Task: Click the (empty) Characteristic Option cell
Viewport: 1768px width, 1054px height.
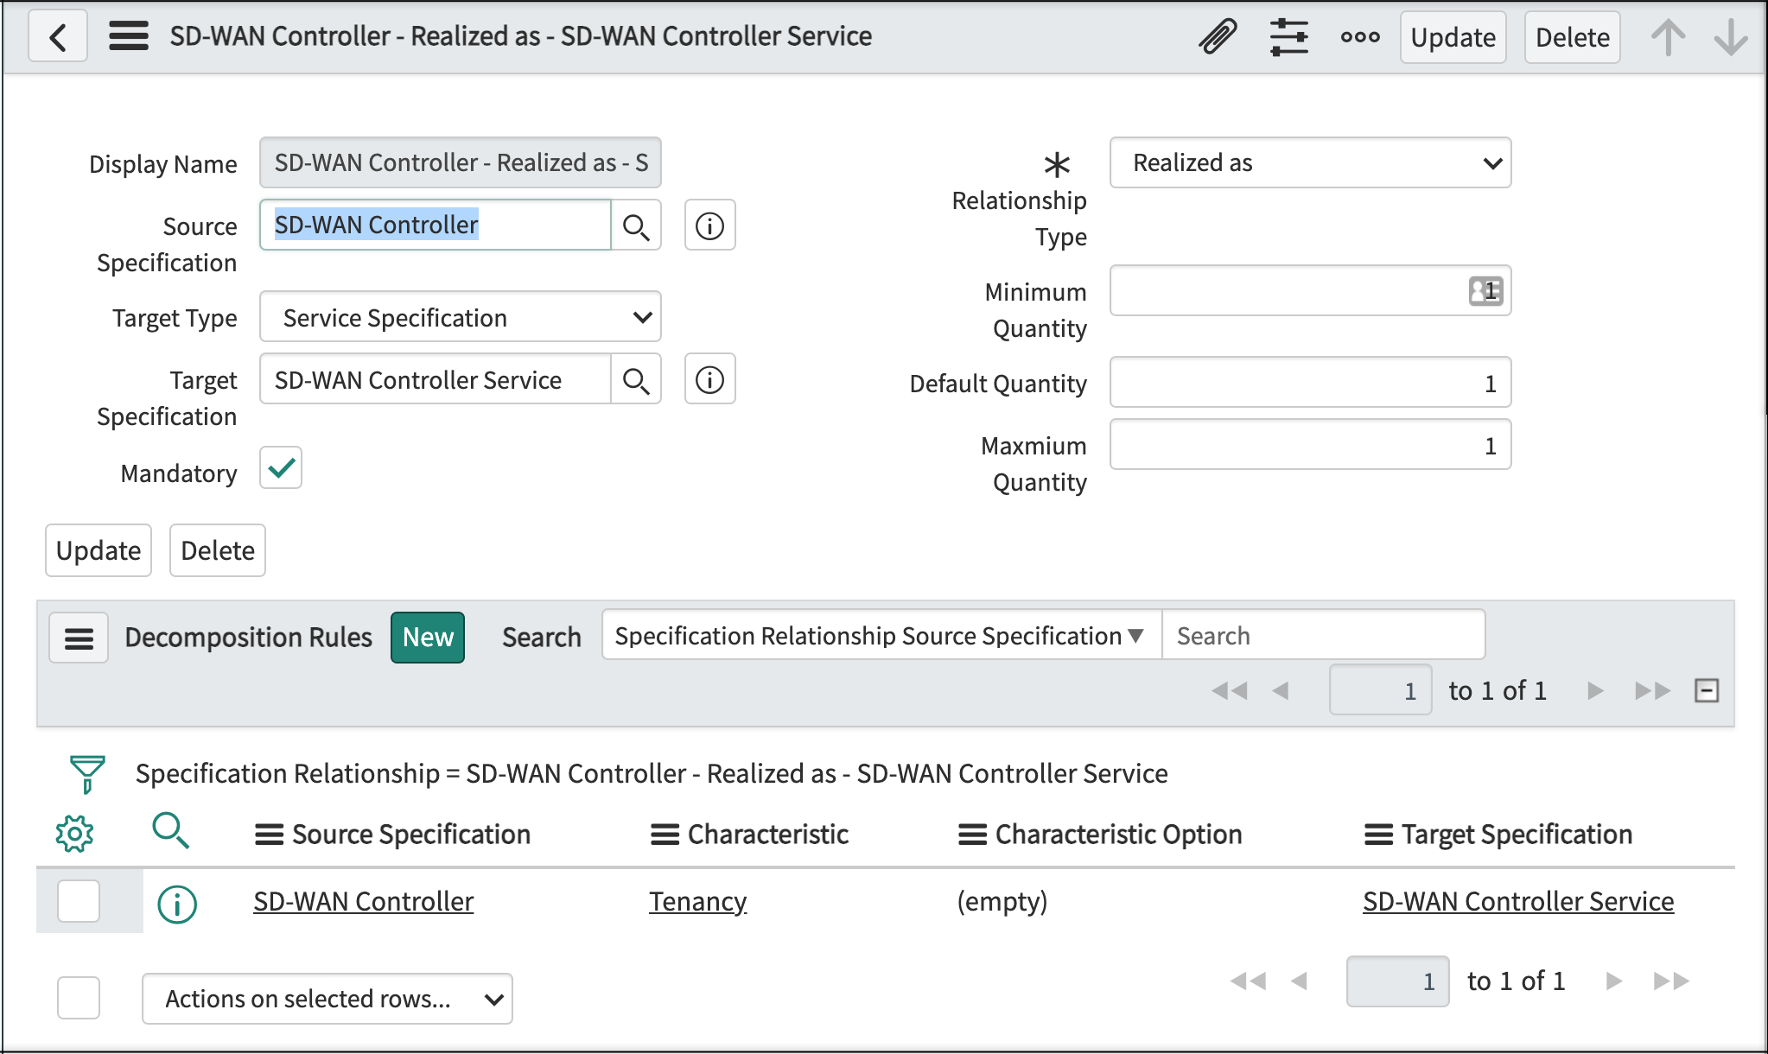Action: [x=1002, y=901]
